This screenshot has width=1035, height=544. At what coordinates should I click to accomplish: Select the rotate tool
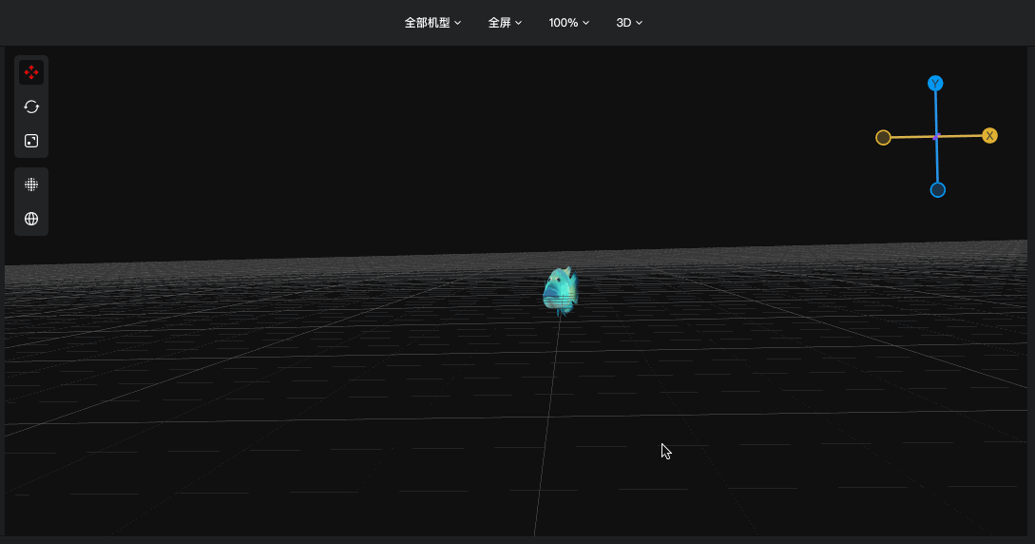(31, 107)
